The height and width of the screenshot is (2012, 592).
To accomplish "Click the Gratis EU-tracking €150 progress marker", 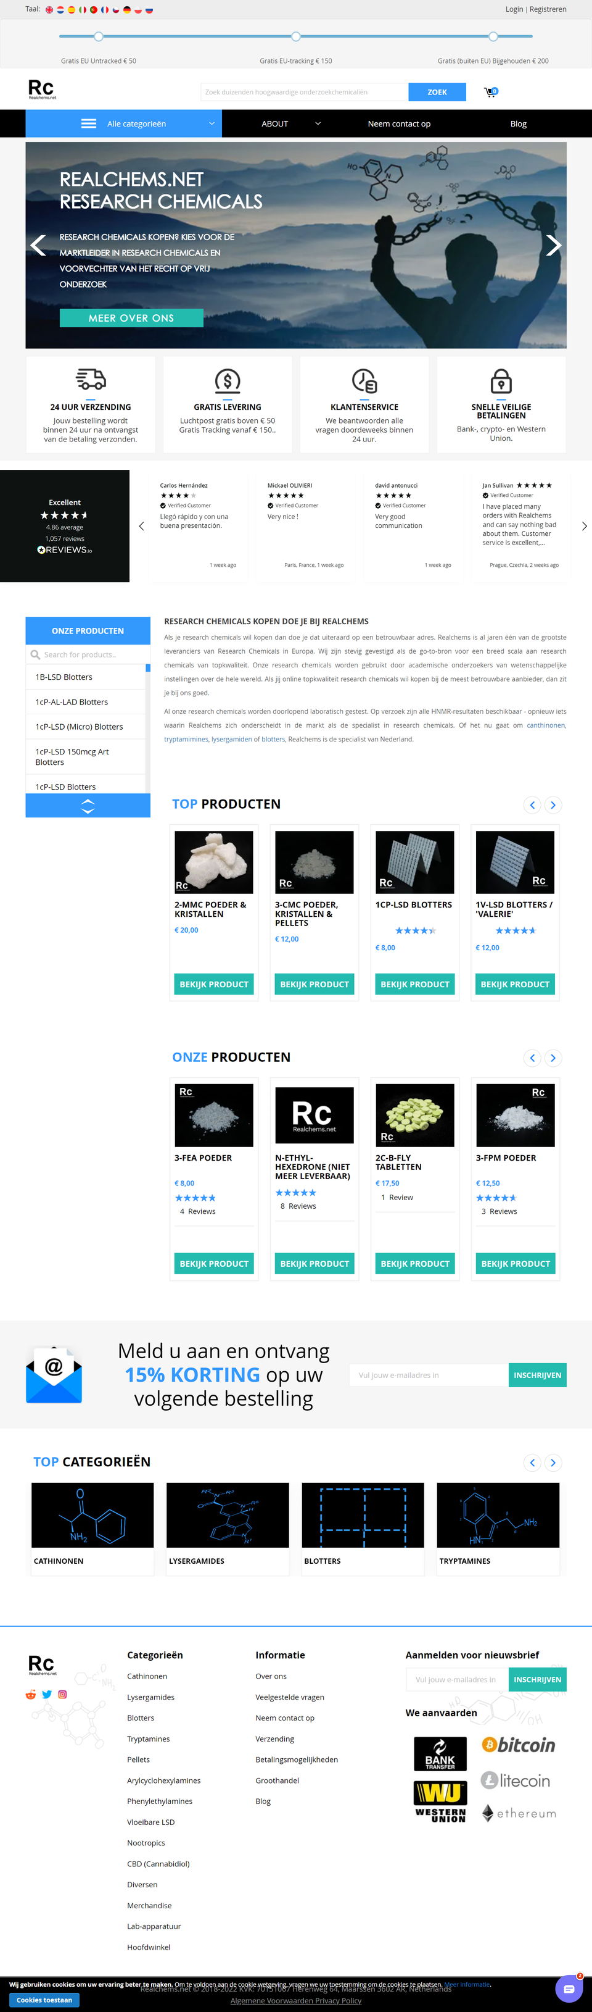I will click(x=295, y=36).
